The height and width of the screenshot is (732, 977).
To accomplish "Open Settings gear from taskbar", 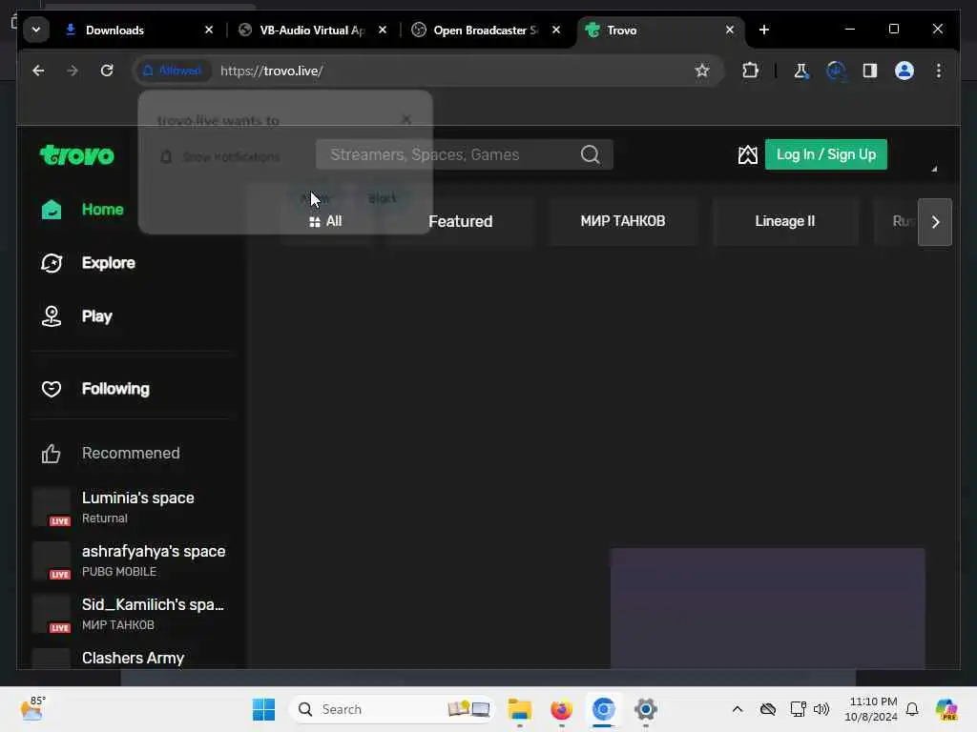I will click(x=646, y=709).
